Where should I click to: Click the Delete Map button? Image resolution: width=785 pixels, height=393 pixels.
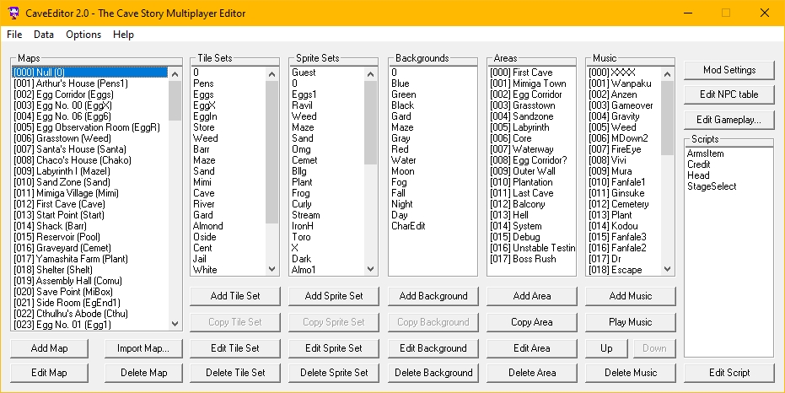(x=143, y=373)
